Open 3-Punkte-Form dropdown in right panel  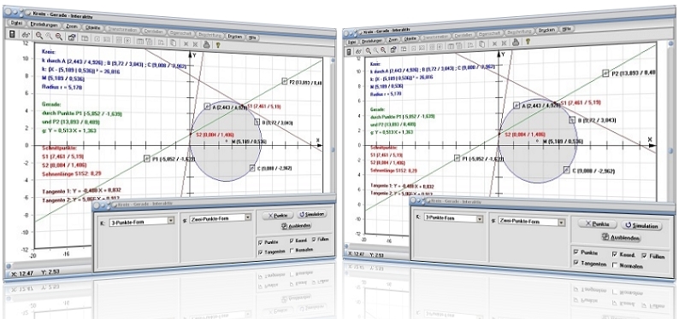(x=453, y=218)
